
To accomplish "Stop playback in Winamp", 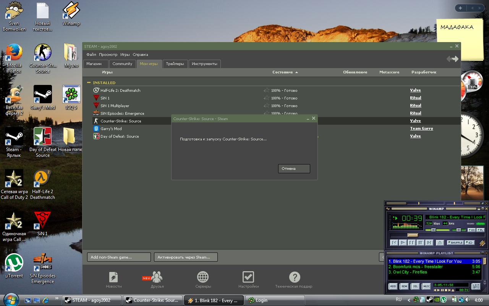I will [x=421, y=243].
